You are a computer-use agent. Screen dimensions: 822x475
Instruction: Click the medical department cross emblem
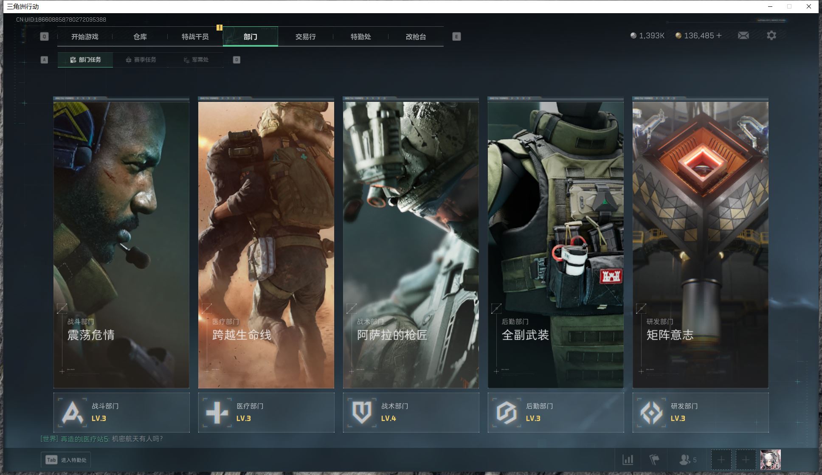pos(217,412)
